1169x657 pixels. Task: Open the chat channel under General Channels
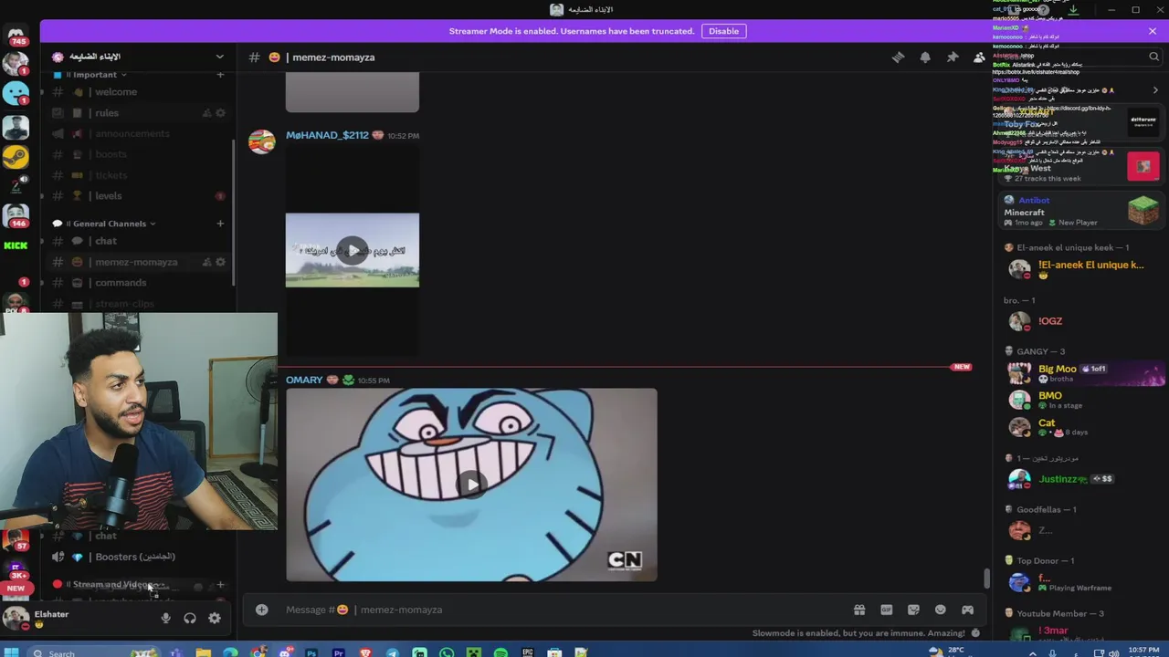pos(137,241)
